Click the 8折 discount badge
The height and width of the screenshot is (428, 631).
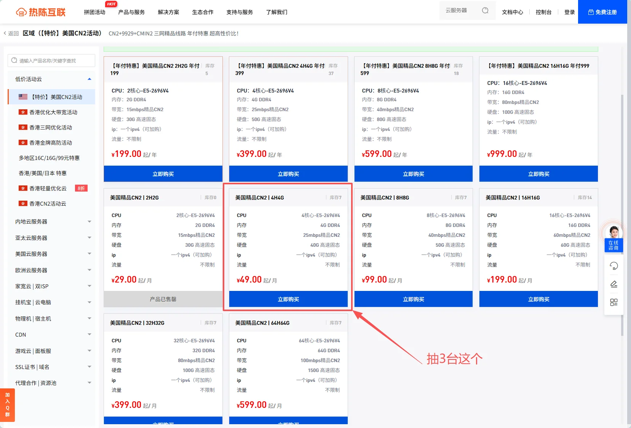pyautogui.click(x=81, y=188)
